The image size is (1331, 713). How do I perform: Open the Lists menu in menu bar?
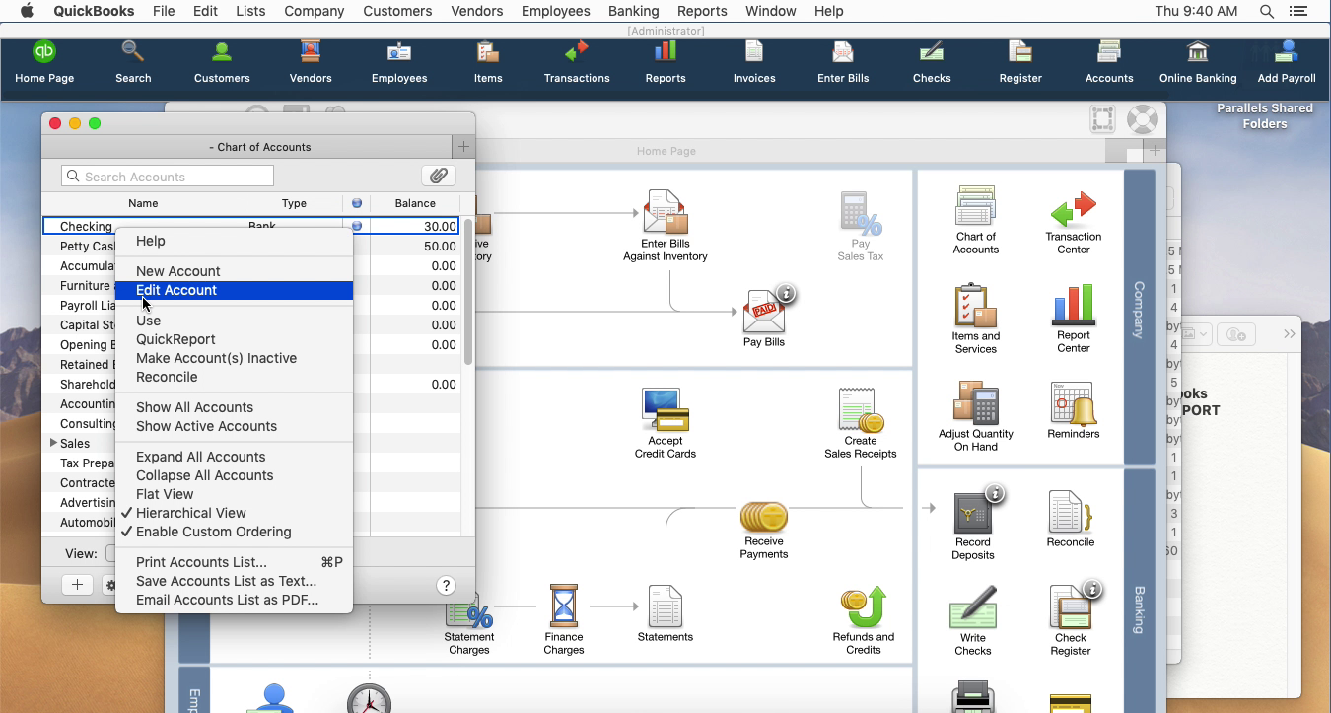250,11
